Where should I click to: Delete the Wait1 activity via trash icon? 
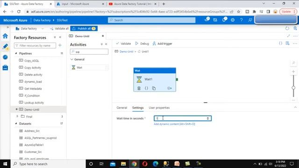(x=139, y=88)
